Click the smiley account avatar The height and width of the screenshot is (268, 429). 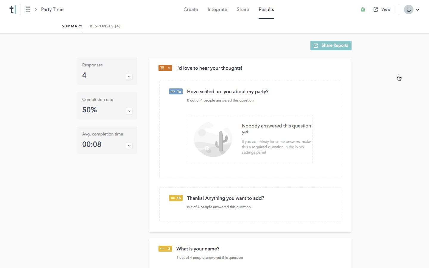pos(409,10)
